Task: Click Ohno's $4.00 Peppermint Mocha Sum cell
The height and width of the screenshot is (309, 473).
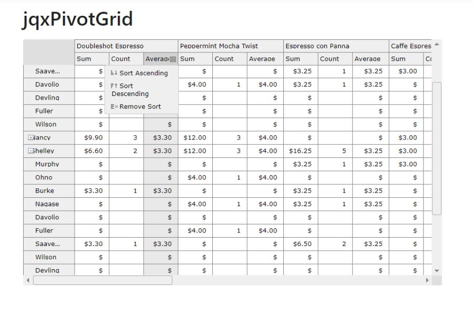Action: 195,177
